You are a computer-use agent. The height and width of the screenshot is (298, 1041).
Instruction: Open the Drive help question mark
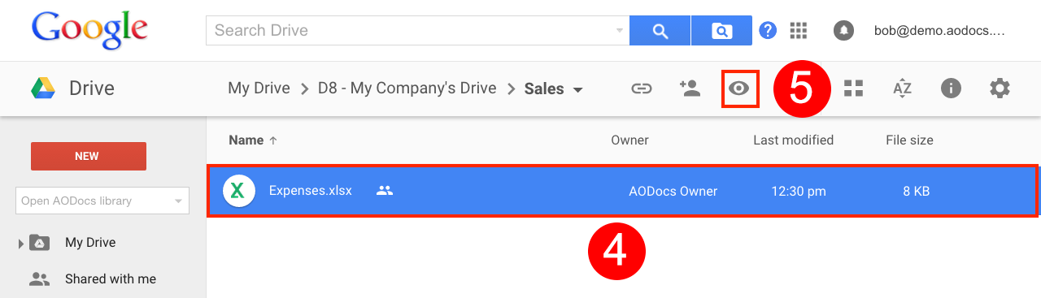tap(768, 31)
